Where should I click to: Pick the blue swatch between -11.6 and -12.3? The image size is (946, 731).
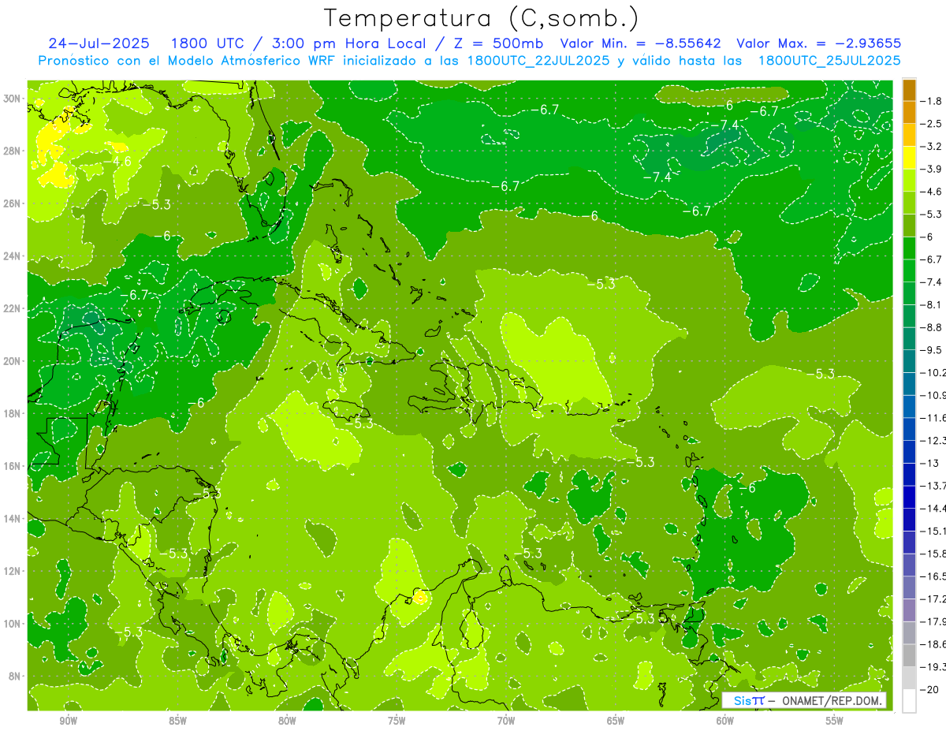pos(909,429)
